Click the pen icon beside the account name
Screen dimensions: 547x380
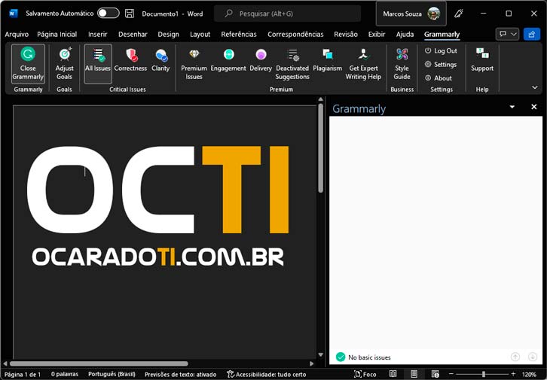[x=458, y=14]
